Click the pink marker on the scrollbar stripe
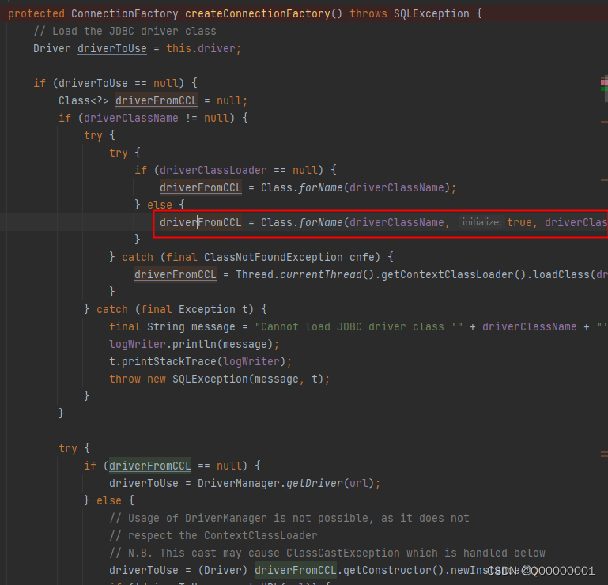 click(x=604, y=81)
